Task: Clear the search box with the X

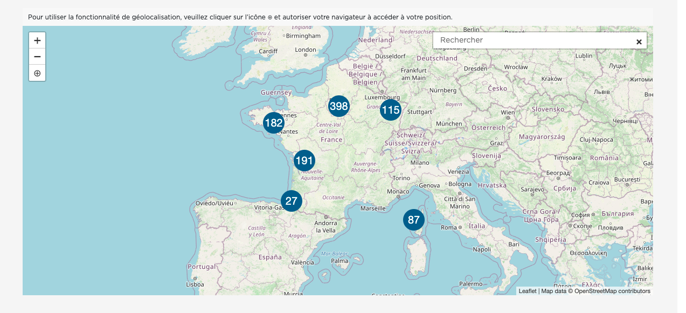Action: (639, 41)
